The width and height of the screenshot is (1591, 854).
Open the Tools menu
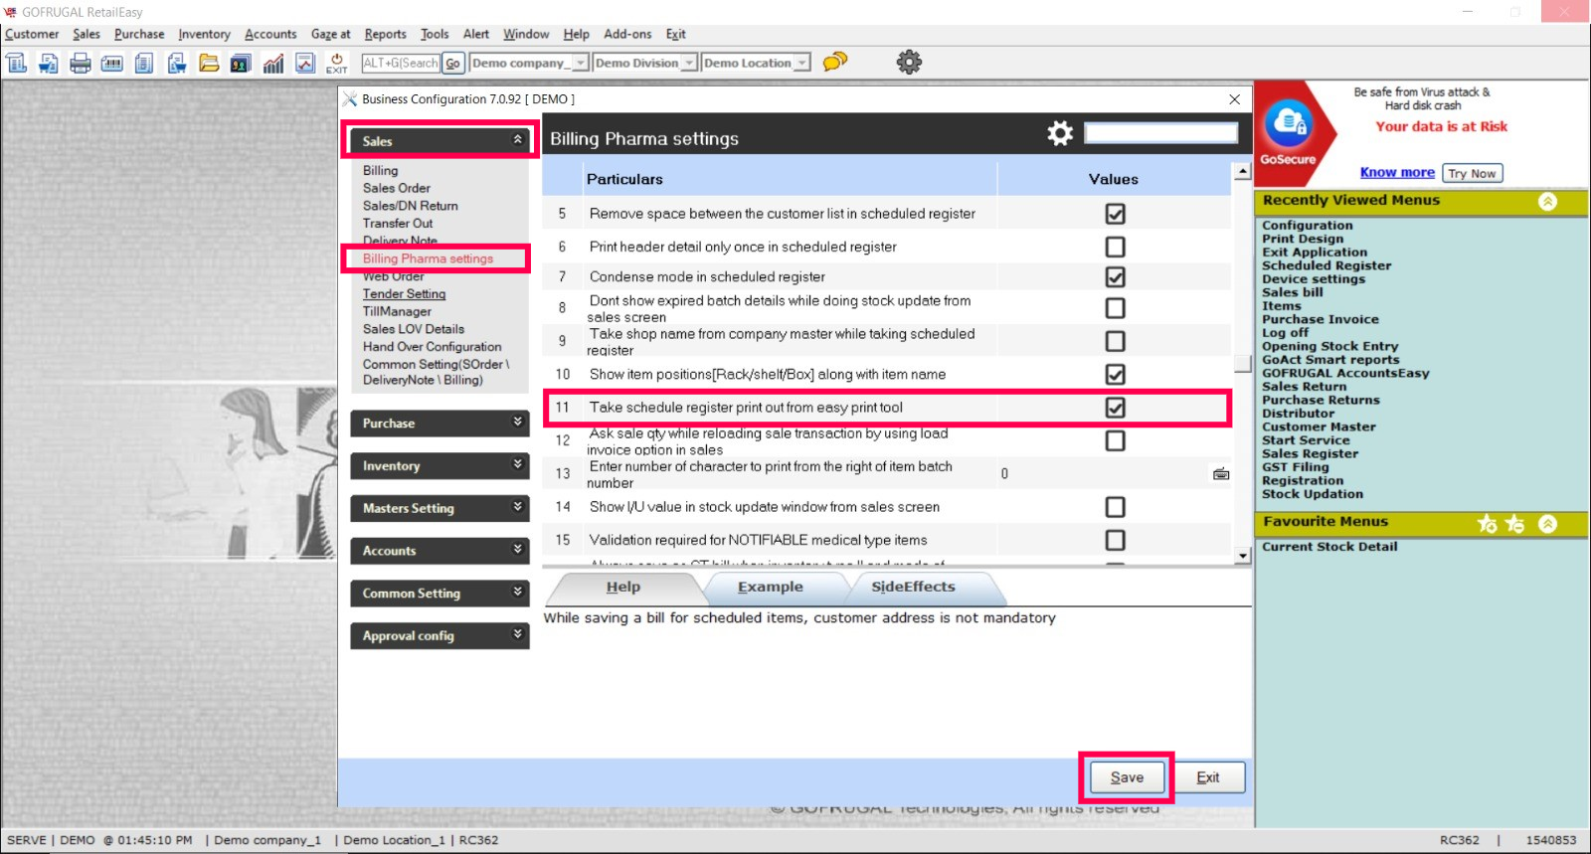[x=435, y=34]
